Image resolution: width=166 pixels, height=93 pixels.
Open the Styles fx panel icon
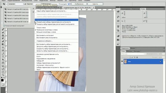(x=118, y=44)
